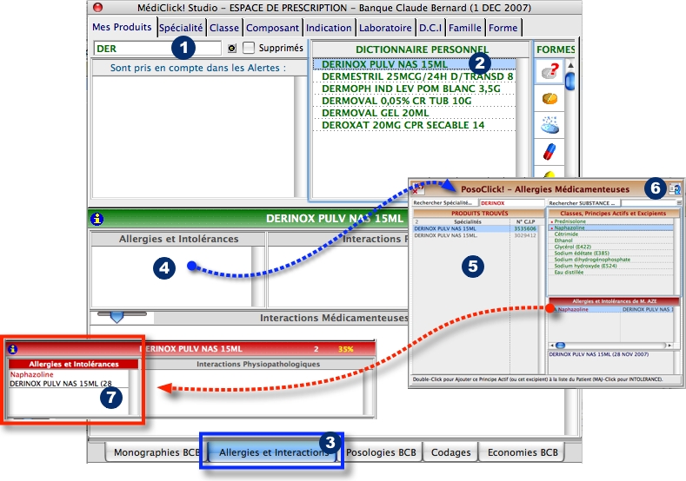Switch to Posologies BCB bottom tab
The width and height of the screenshot is (686, 481).
381,452
